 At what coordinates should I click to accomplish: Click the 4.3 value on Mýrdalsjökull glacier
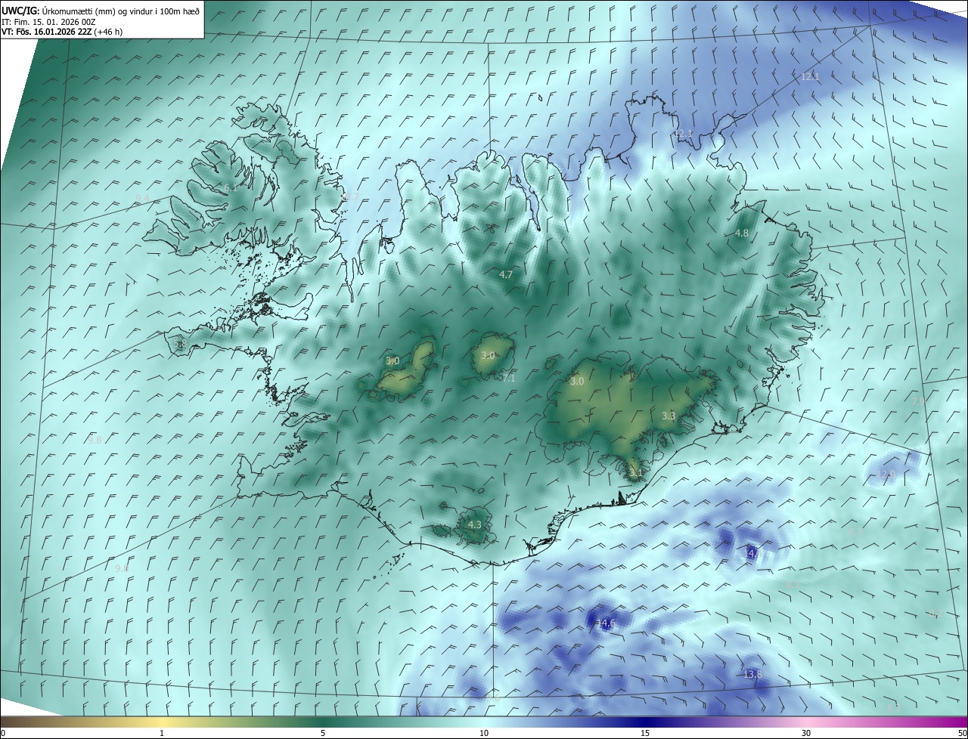click(474, 524)
